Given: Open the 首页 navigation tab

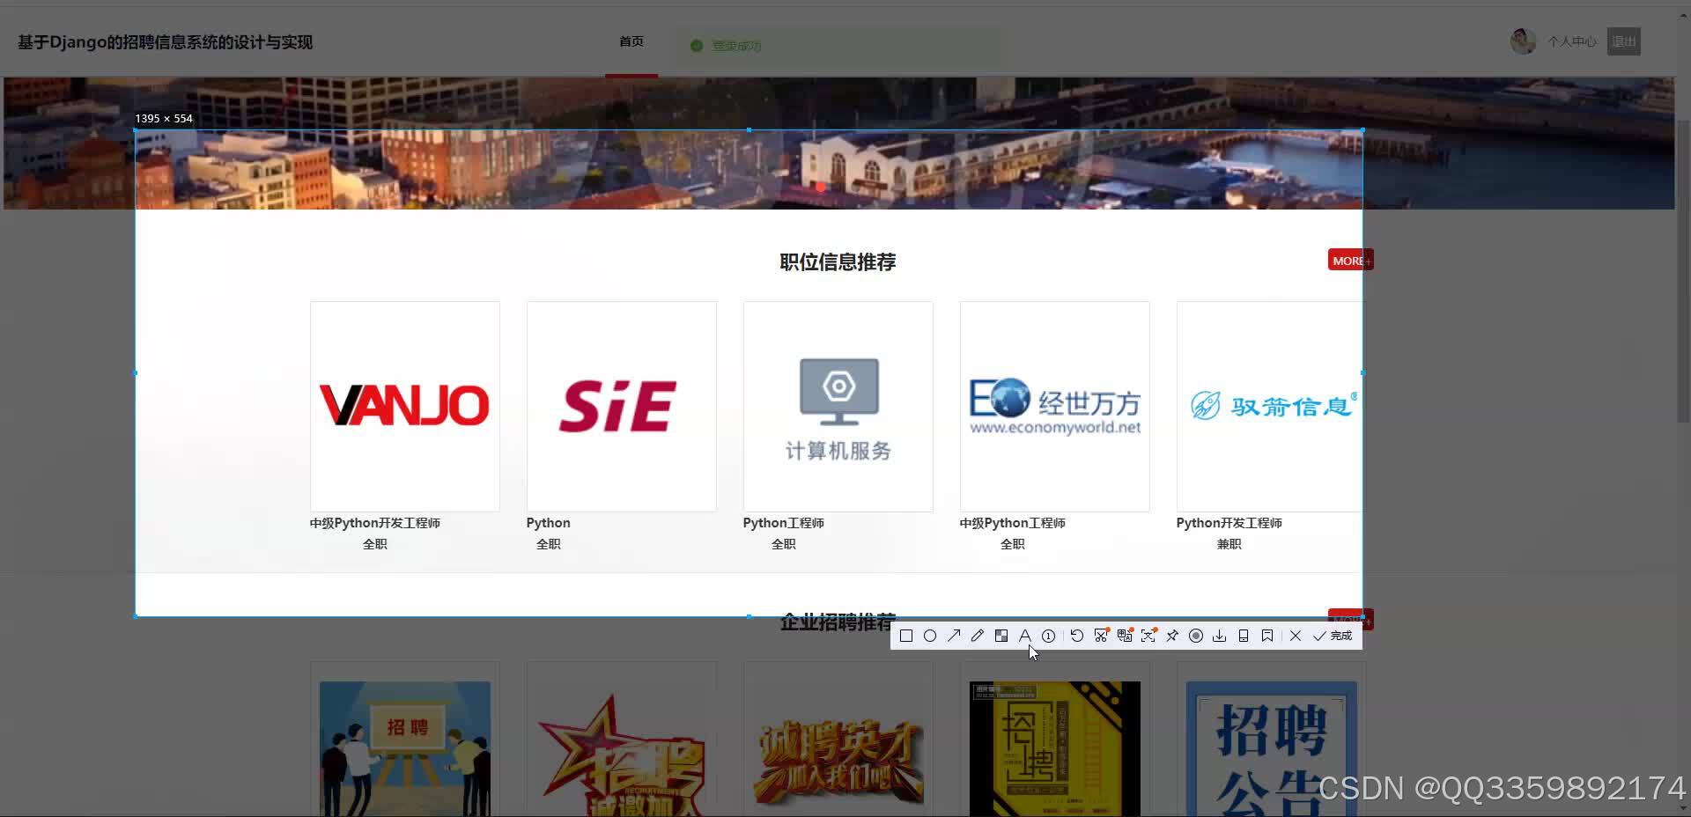Looking at the screenshot, I should coord(631,41).
